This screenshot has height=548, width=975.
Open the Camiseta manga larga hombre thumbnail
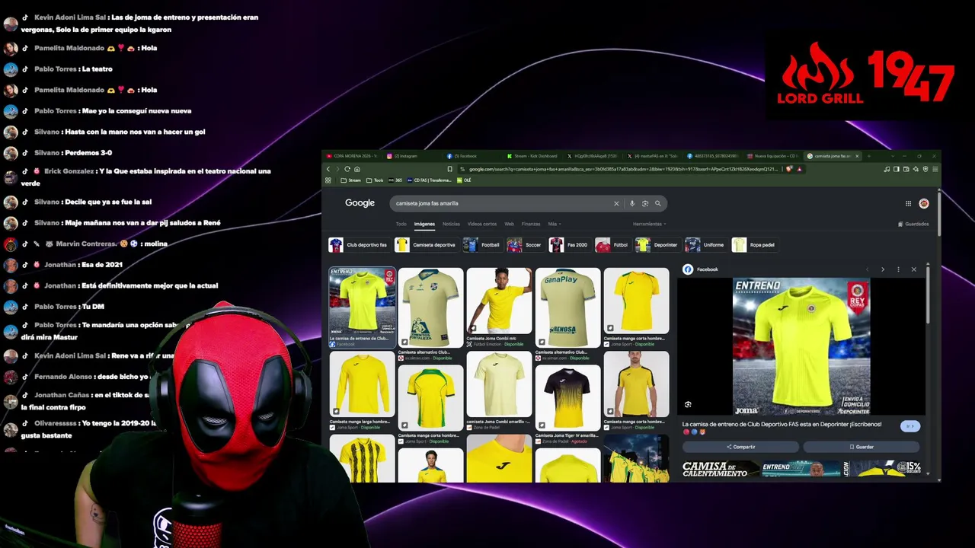pos(362,384)
